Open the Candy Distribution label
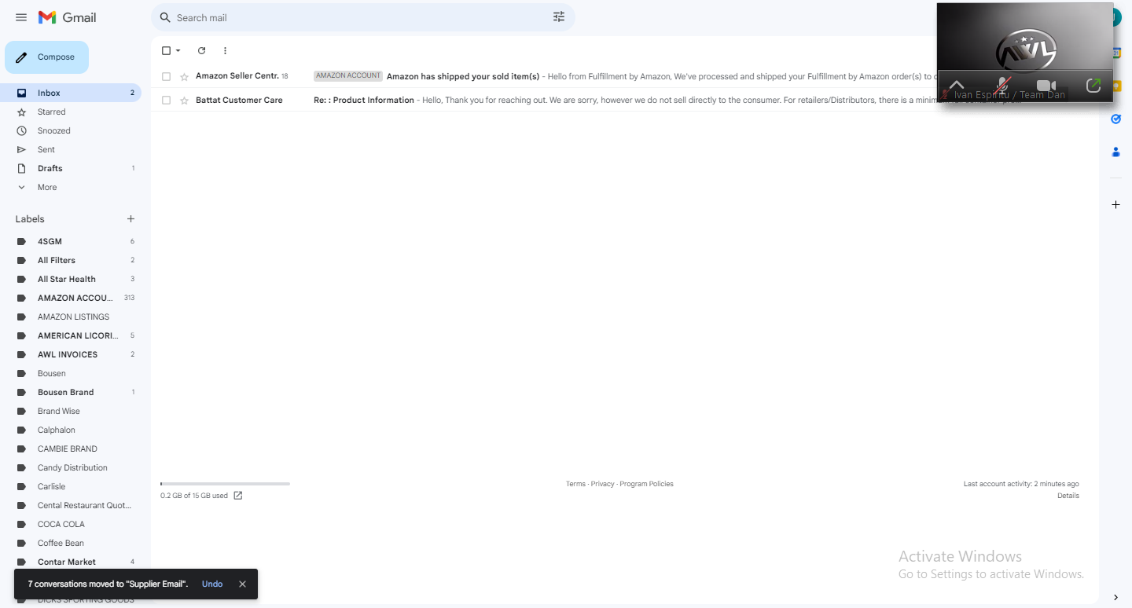The width and height of the screenshot is (1132, 608). point(71,467)
